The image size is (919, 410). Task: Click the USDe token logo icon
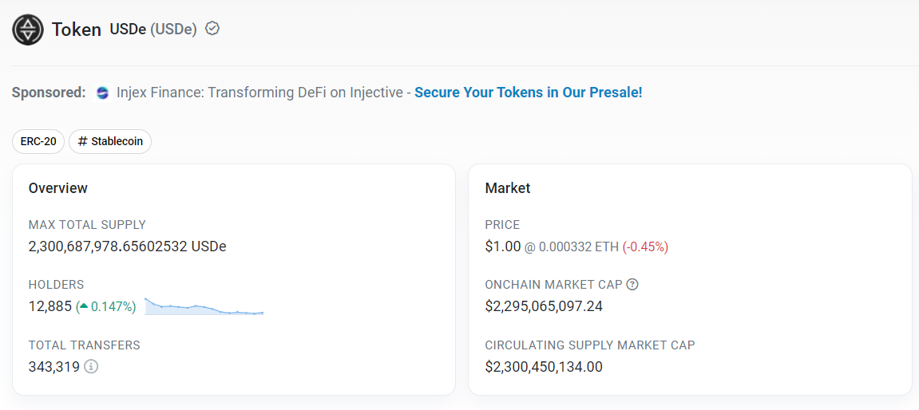pos(28,30)
